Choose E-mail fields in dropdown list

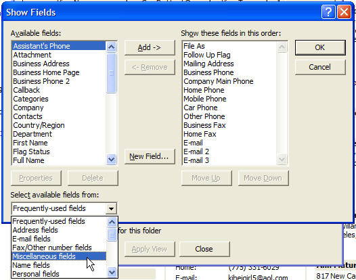[59, 239]
